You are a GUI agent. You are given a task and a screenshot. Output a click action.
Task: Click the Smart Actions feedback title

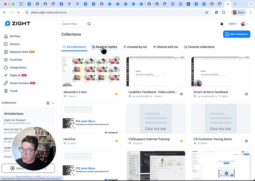tap(211, 92)
